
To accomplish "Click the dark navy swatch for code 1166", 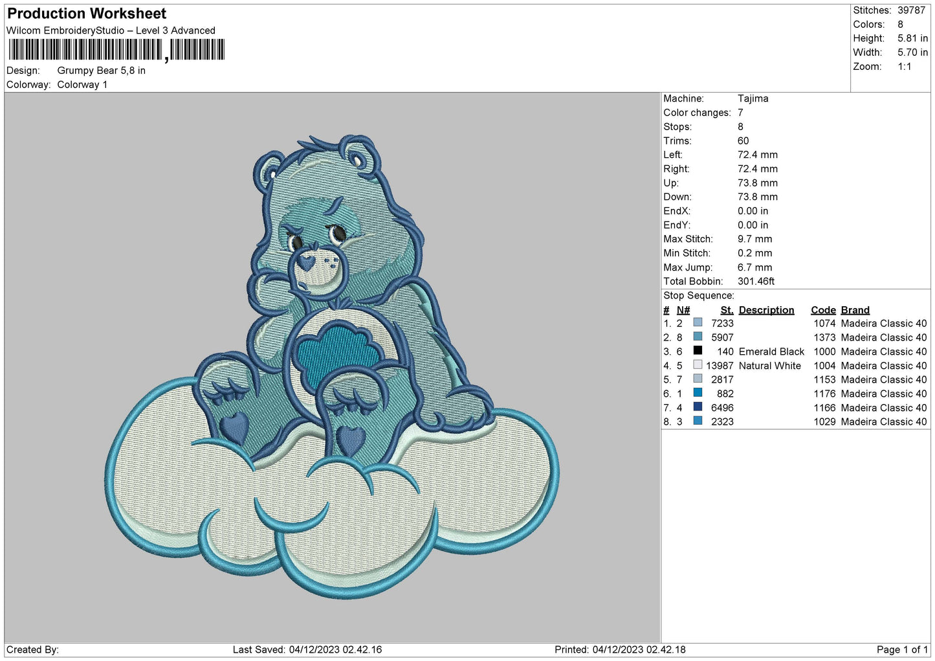I will pyautogui.click(x=698, y=407).
